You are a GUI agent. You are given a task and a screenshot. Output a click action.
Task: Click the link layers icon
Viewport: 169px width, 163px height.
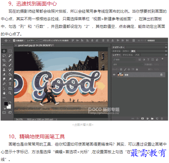click(x=133, y=118)
